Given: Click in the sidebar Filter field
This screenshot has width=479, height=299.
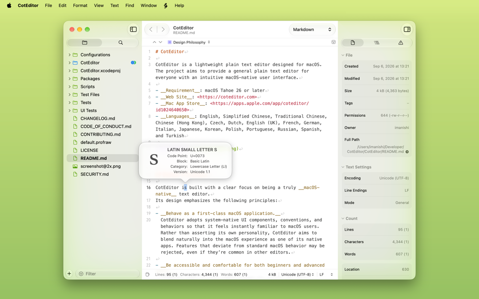Looking at the screenshot, I should 107,274.
